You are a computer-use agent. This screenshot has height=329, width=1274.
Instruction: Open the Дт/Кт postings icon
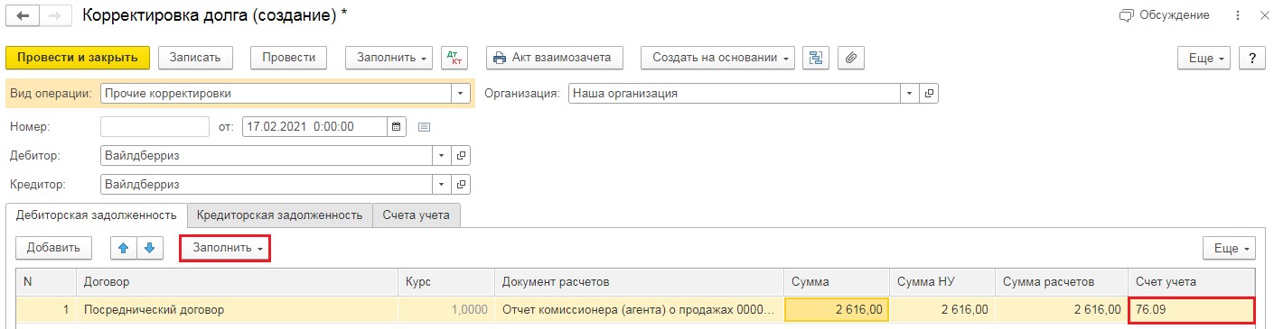coord(454,58)
